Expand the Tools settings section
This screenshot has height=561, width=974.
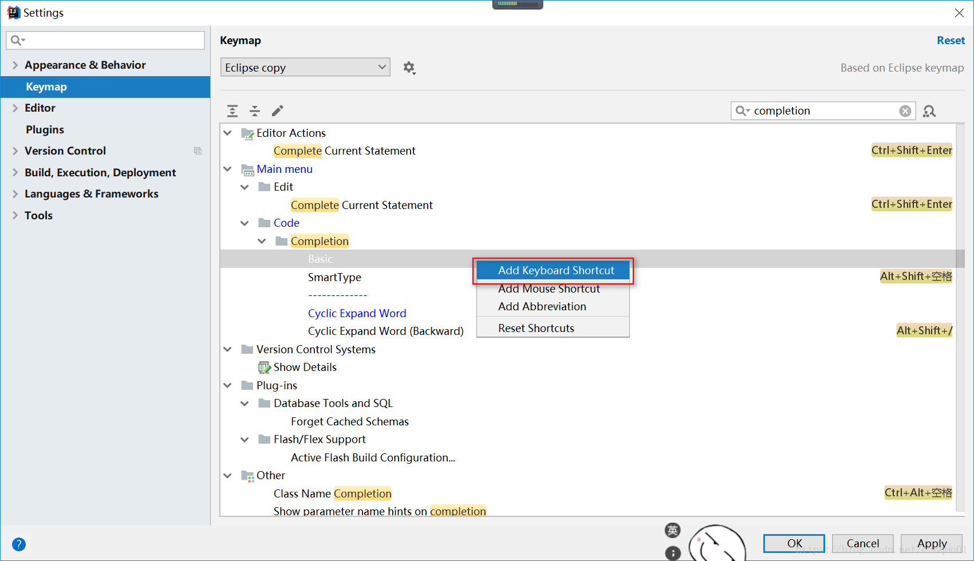(x=15, y=216)
